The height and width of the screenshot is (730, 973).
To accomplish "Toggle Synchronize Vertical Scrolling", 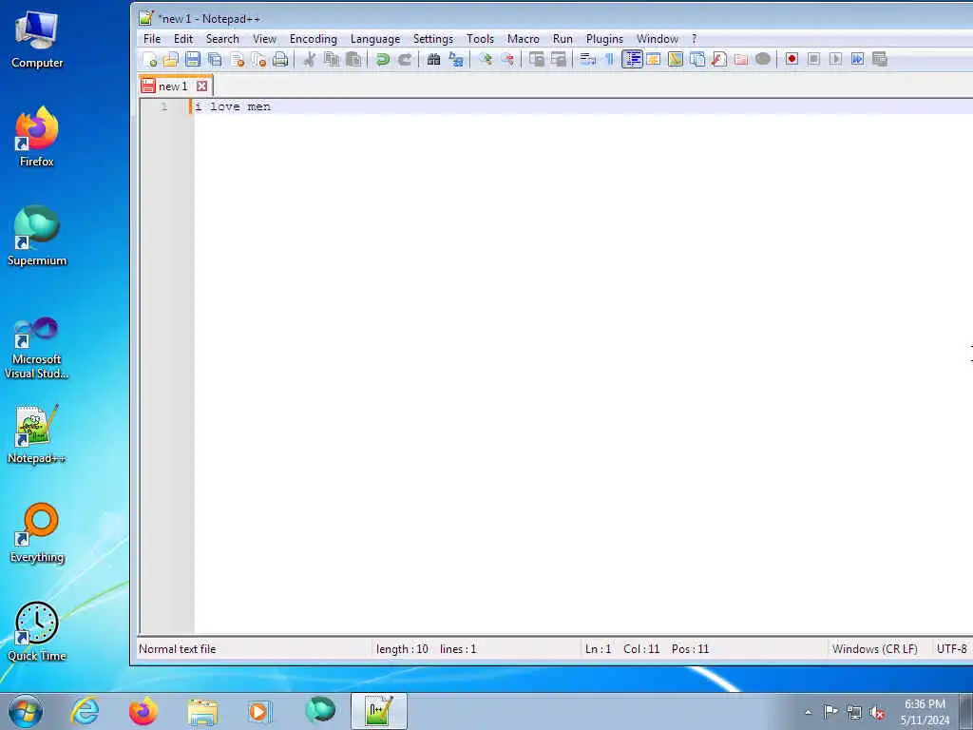I will click(x=537, y=60).
